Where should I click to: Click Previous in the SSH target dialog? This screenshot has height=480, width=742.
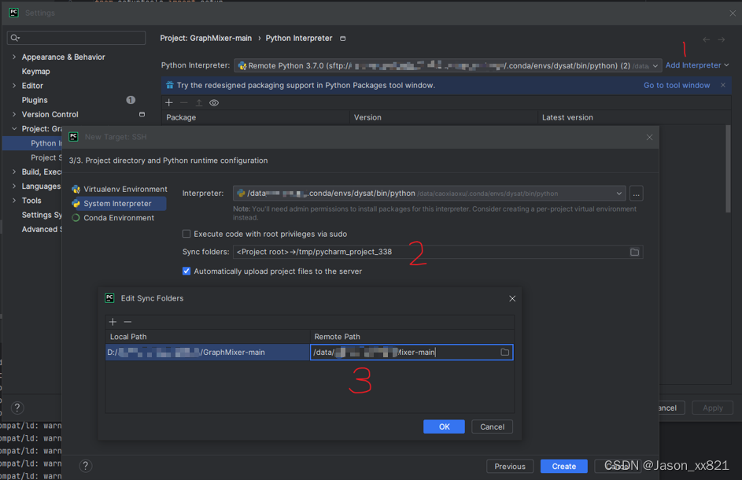(510, 467)
